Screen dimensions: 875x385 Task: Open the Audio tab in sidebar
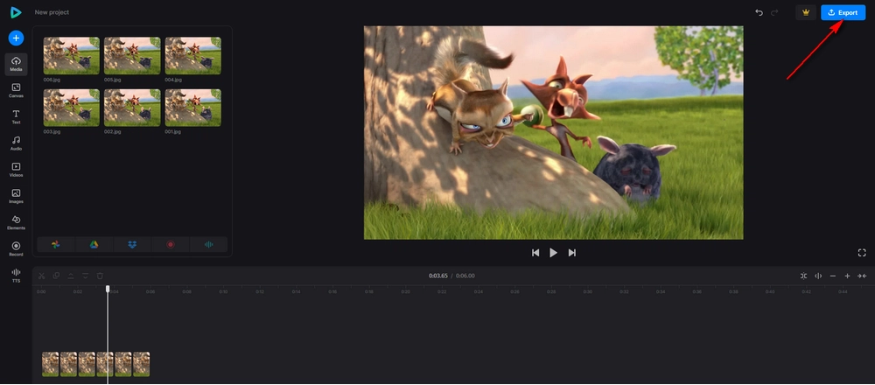(x=16, y=143)
